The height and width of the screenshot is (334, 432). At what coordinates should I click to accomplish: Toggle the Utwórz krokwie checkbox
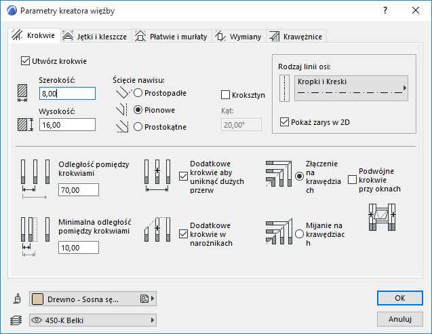(x=26, y=60)
